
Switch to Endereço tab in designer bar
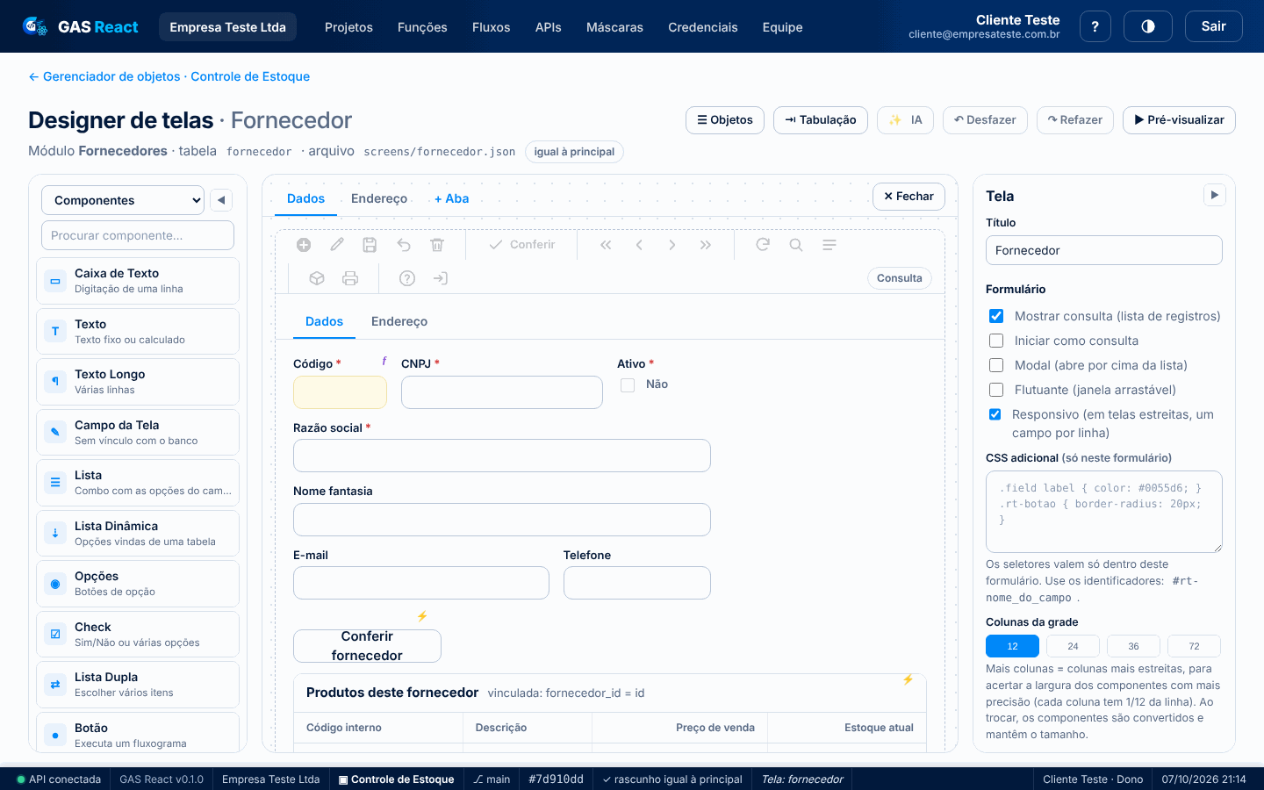(x=379, y=198)
